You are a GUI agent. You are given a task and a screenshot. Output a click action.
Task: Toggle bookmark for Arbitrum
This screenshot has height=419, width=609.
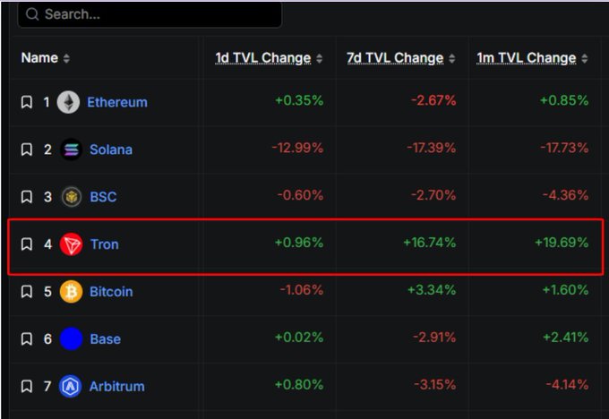coord(27,386)
